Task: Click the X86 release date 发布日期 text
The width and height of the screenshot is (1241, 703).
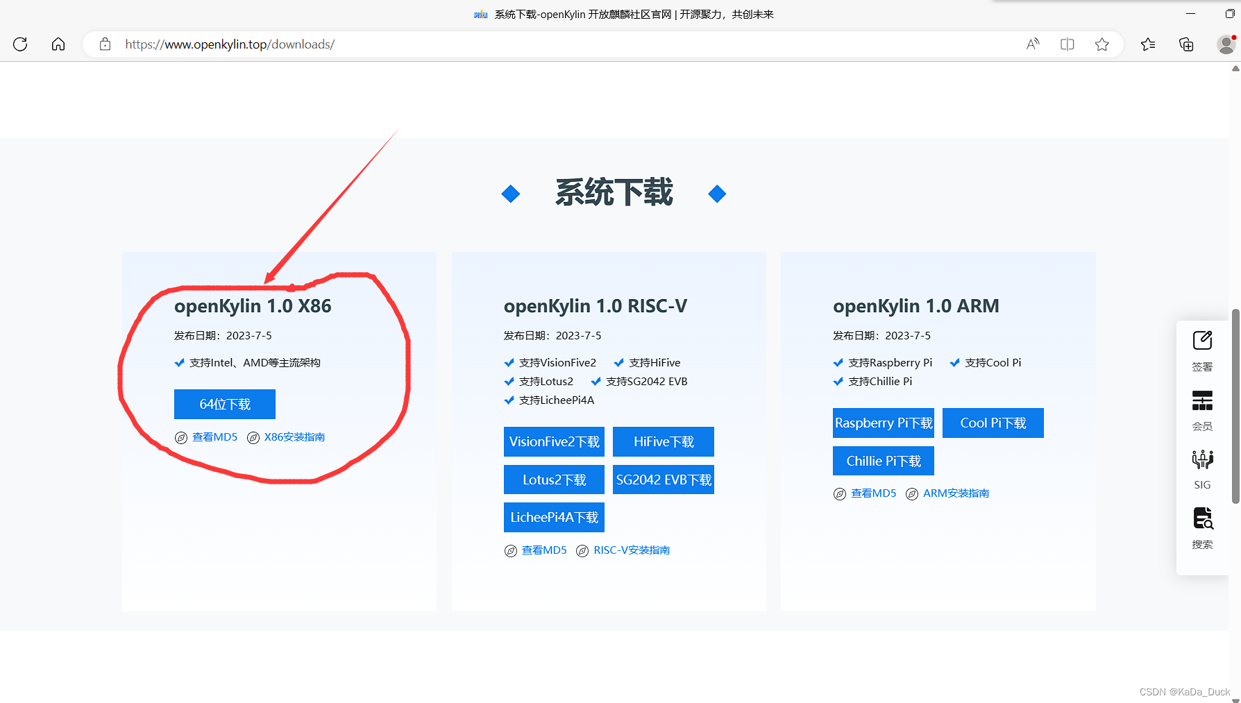Action: point(223,336)
